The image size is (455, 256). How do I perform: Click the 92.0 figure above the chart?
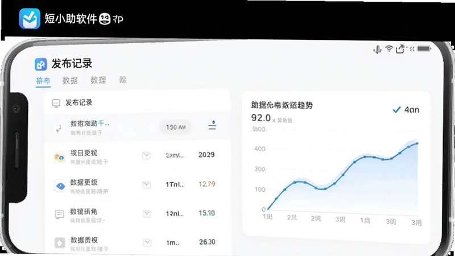[261, 118]
